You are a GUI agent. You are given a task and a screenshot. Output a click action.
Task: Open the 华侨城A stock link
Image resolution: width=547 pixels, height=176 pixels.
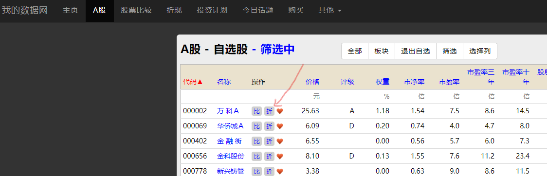[230, 126]
